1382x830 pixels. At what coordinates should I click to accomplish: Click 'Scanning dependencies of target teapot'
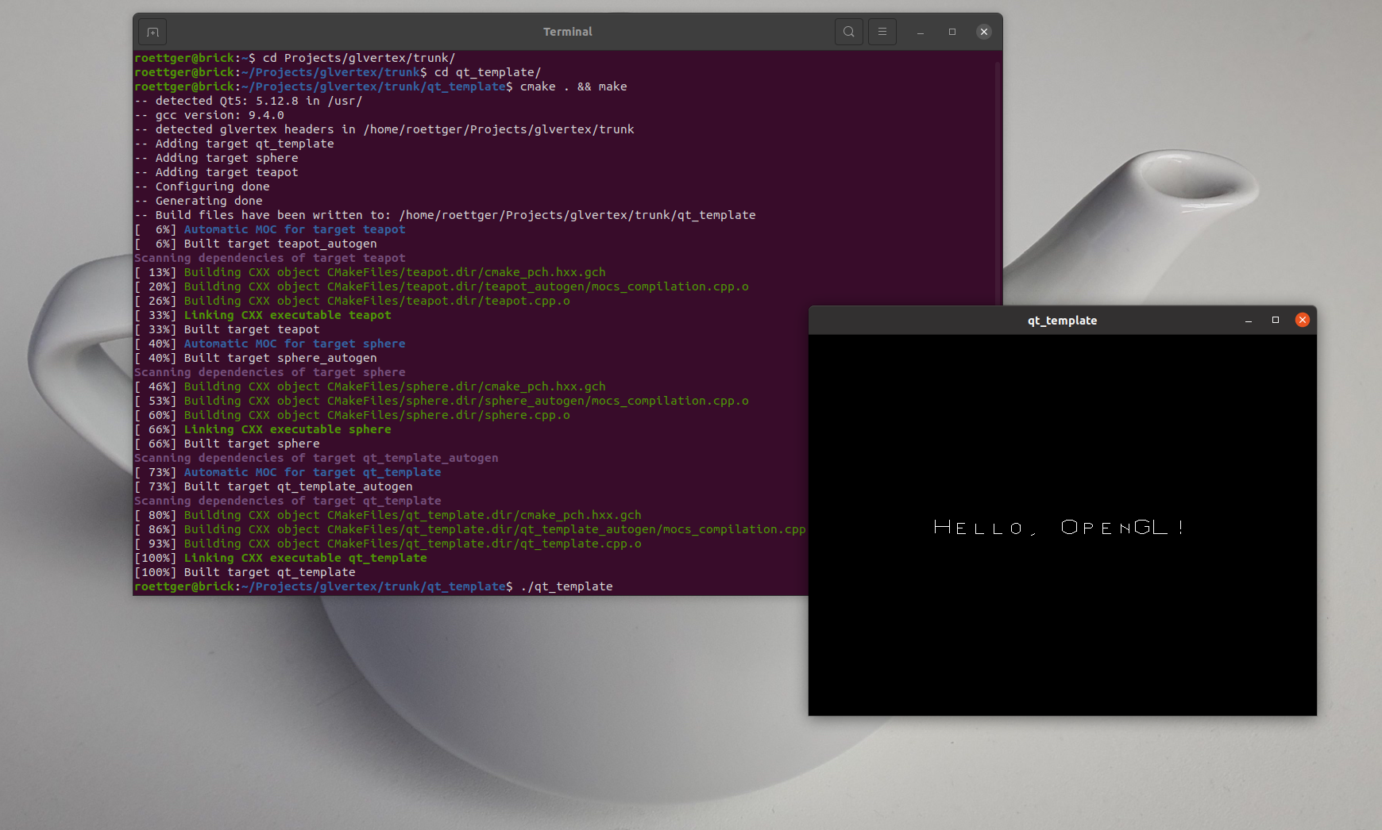[x=270, y=258]
